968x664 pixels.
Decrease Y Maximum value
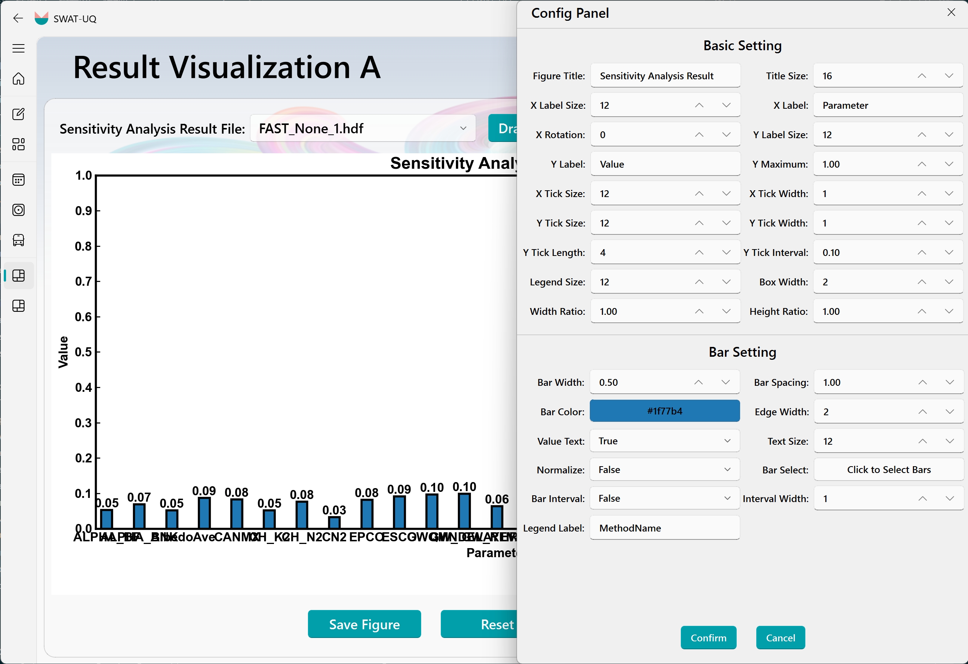(x=949, y=164)
